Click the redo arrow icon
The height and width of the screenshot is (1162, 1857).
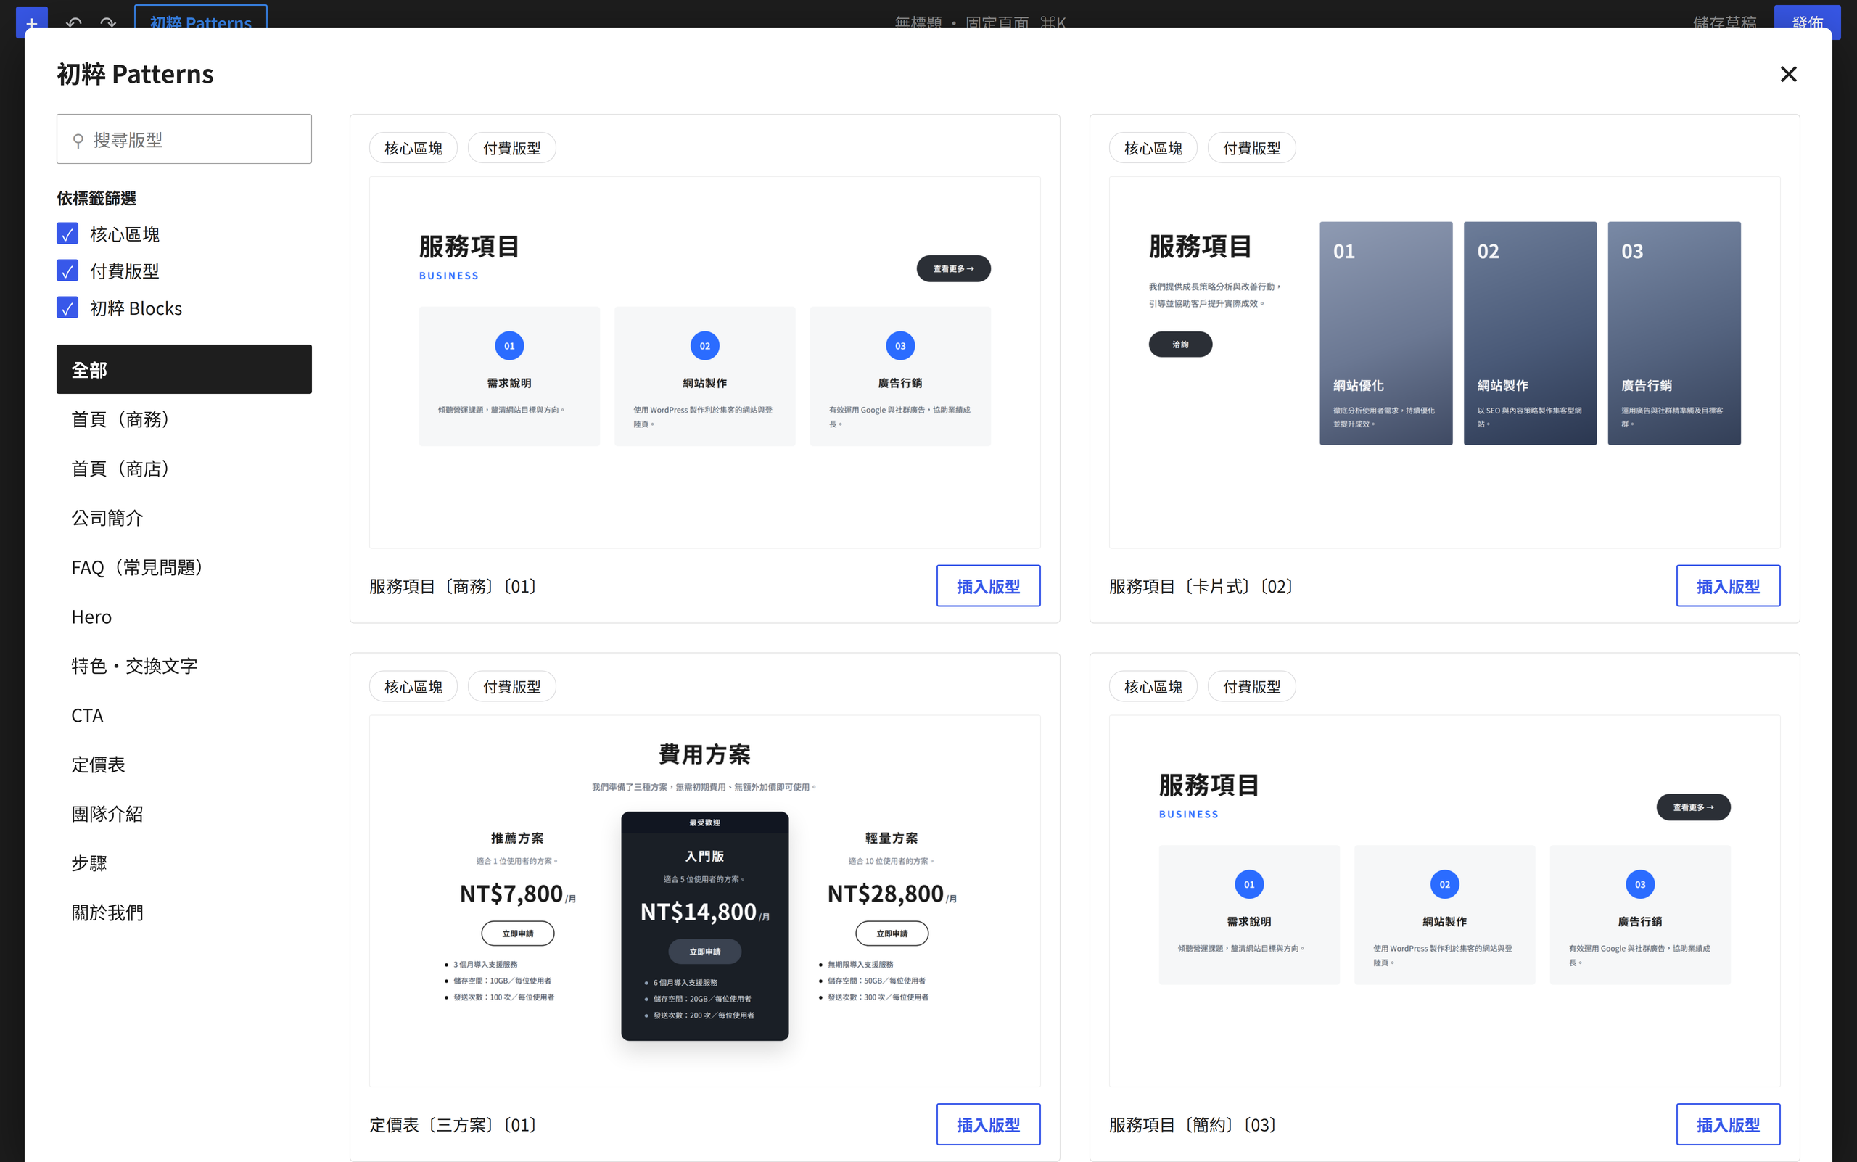click(108, 23)
